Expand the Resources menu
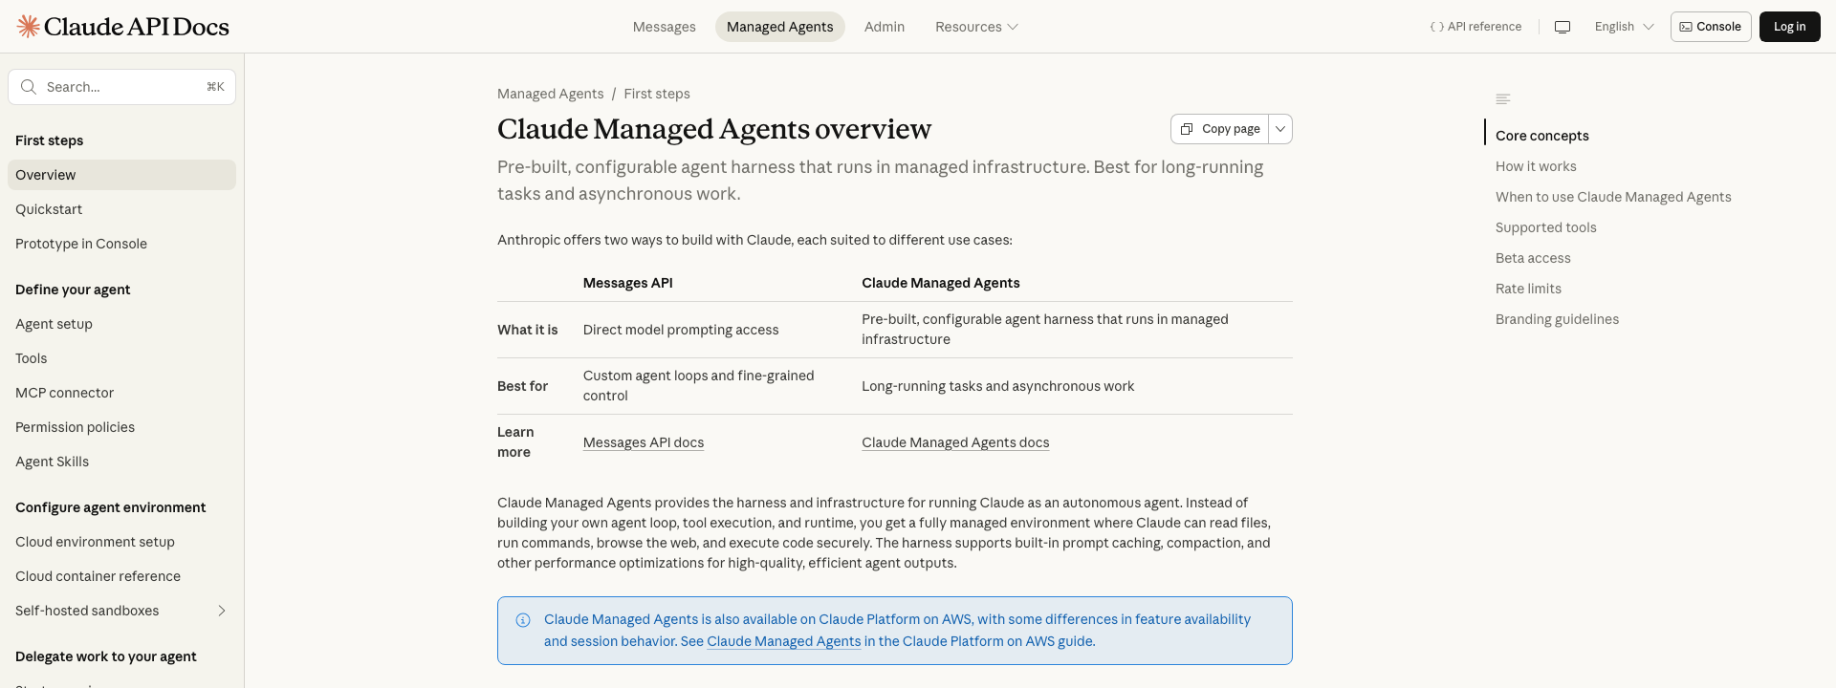Screen dimensions: 1836x688 (x=976, y=27)
